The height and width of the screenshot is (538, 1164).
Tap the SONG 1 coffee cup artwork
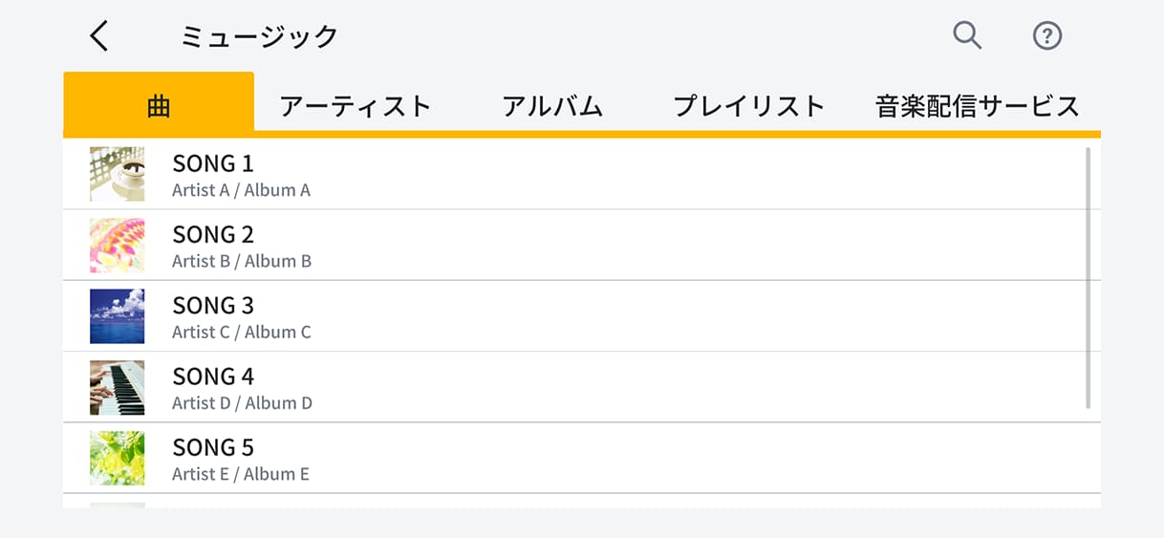click(x=118, y=174)
